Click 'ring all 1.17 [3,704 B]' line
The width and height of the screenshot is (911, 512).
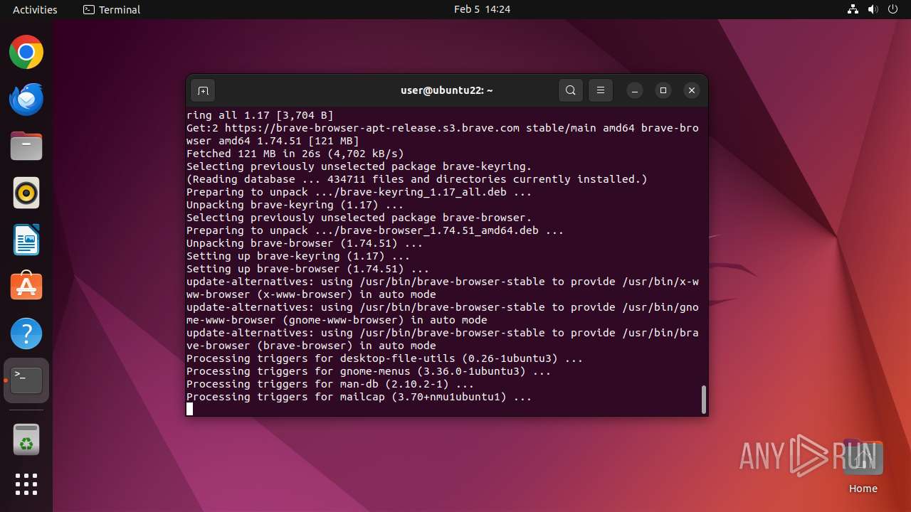260,115
